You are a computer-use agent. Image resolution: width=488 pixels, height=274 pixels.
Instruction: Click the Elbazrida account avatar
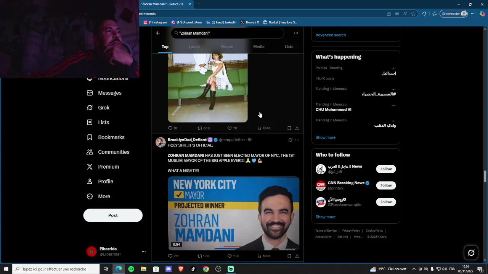point(91,252)
